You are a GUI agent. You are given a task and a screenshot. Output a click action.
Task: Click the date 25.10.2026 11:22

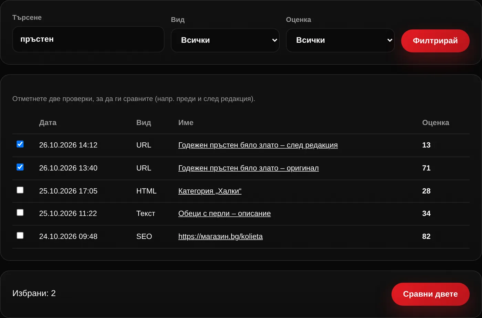pyautogui.click(x=68, y=213)
